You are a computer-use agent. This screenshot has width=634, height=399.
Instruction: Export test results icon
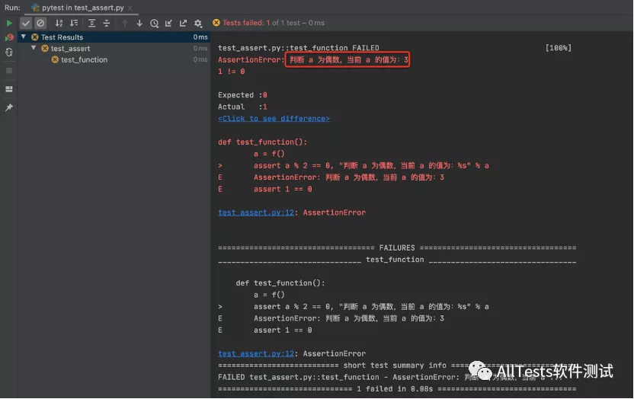[183, 23]
